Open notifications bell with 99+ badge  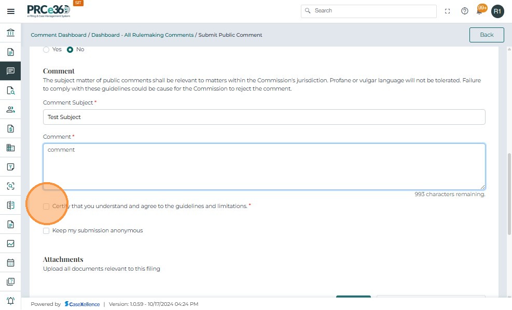coord(480,11)
